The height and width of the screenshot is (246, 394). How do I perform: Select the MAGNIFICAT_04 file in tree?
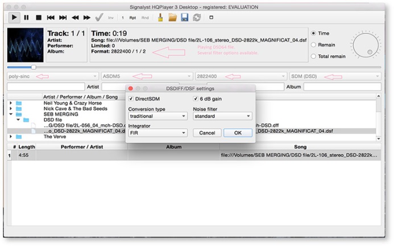coord(84,131)
